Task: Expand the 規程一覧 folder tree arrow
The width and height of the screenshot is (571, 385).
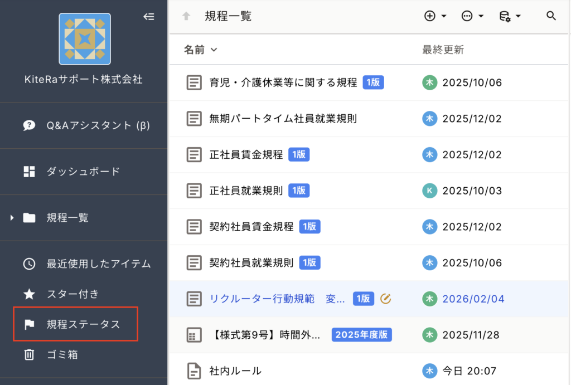Action: pyautogui.click(x=12, y=218)
